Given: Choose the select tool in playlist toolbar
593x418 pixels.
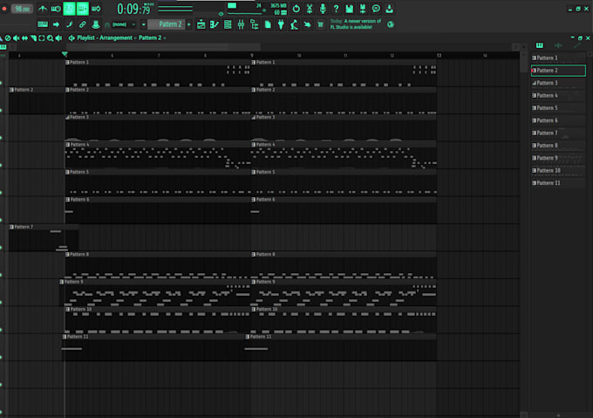Looking at the screenshot, I should coord(42,38).
